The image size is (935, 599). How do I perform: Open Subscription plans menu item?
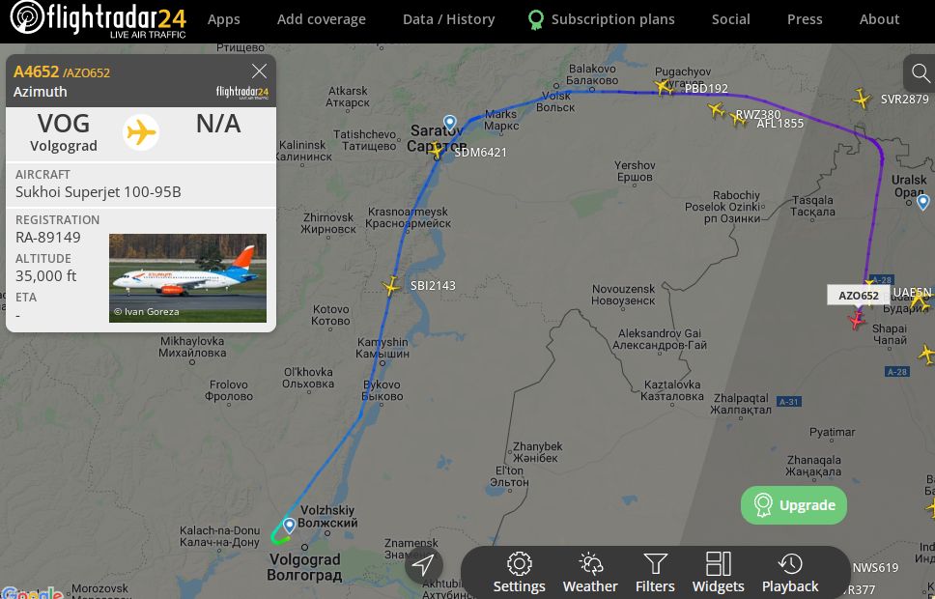602,19
